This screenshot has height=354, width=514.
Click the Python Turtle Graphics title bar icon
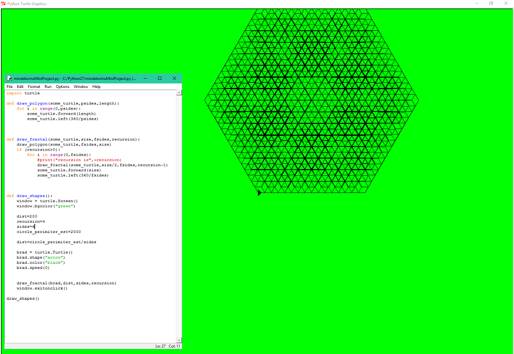[x=3, y=3]
